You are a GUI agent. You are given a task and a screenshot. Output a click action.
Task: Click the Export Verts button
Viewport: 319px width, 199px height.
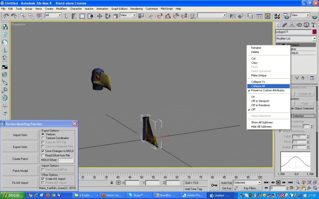click(20, 147)
